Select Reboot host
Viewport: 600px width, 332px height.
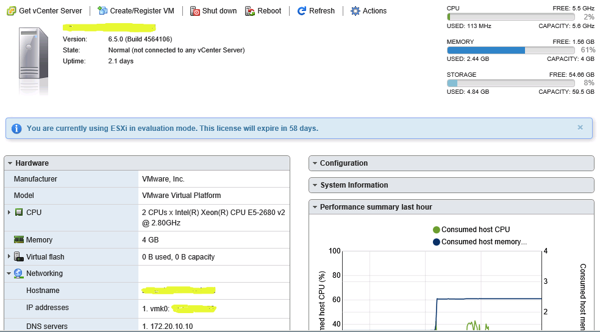tap(263, 11)
